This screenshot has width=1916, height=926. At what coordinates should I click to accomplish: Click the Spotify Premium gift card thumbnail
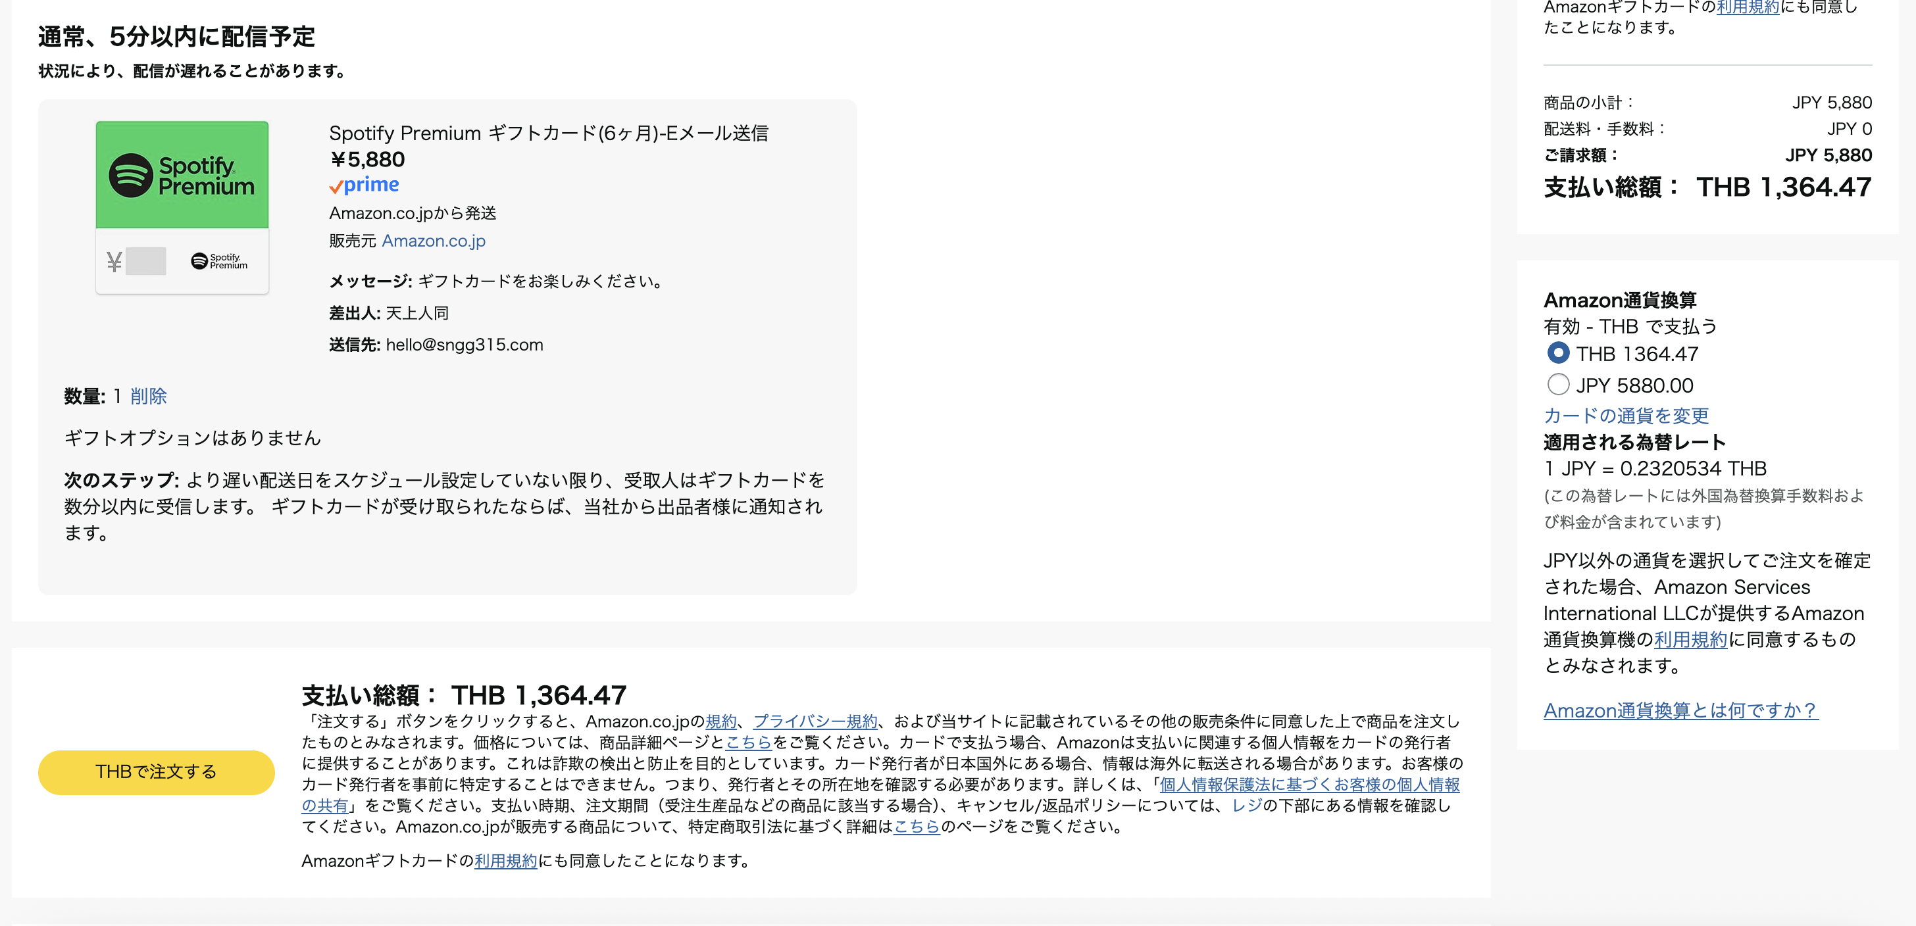point(182,207)
